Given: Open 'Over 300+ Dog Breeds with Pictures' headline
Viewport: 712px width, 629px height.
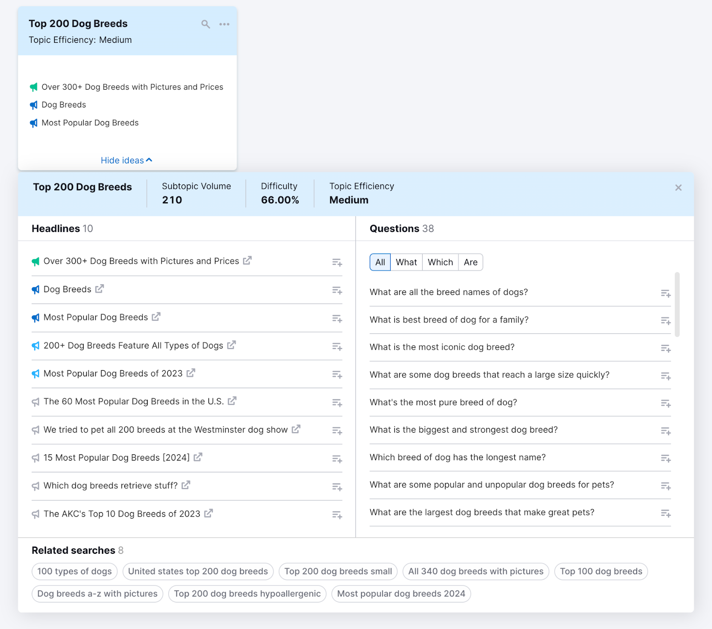Looking at the screenshot, I should [141, 261].
